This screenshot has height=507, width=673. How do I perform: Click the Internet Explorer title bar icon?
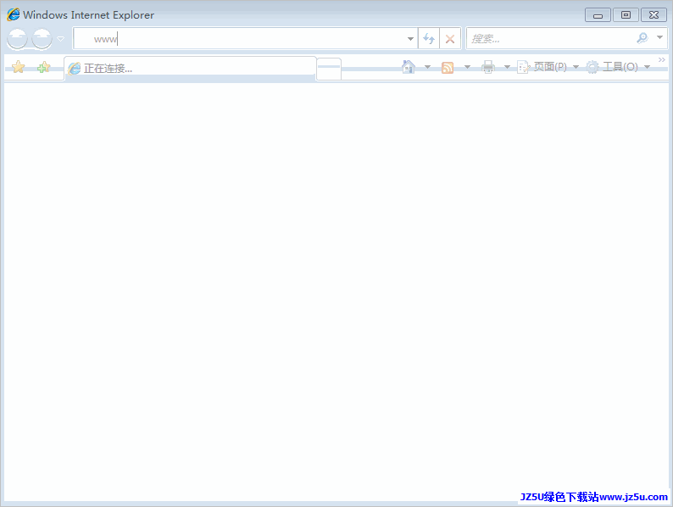pyautogui.click(x=14, y=14)
